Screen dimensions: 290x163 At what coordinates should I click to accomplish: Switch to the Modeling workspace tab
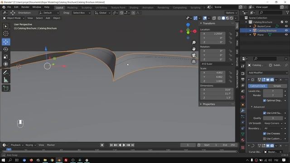(72, 8)
